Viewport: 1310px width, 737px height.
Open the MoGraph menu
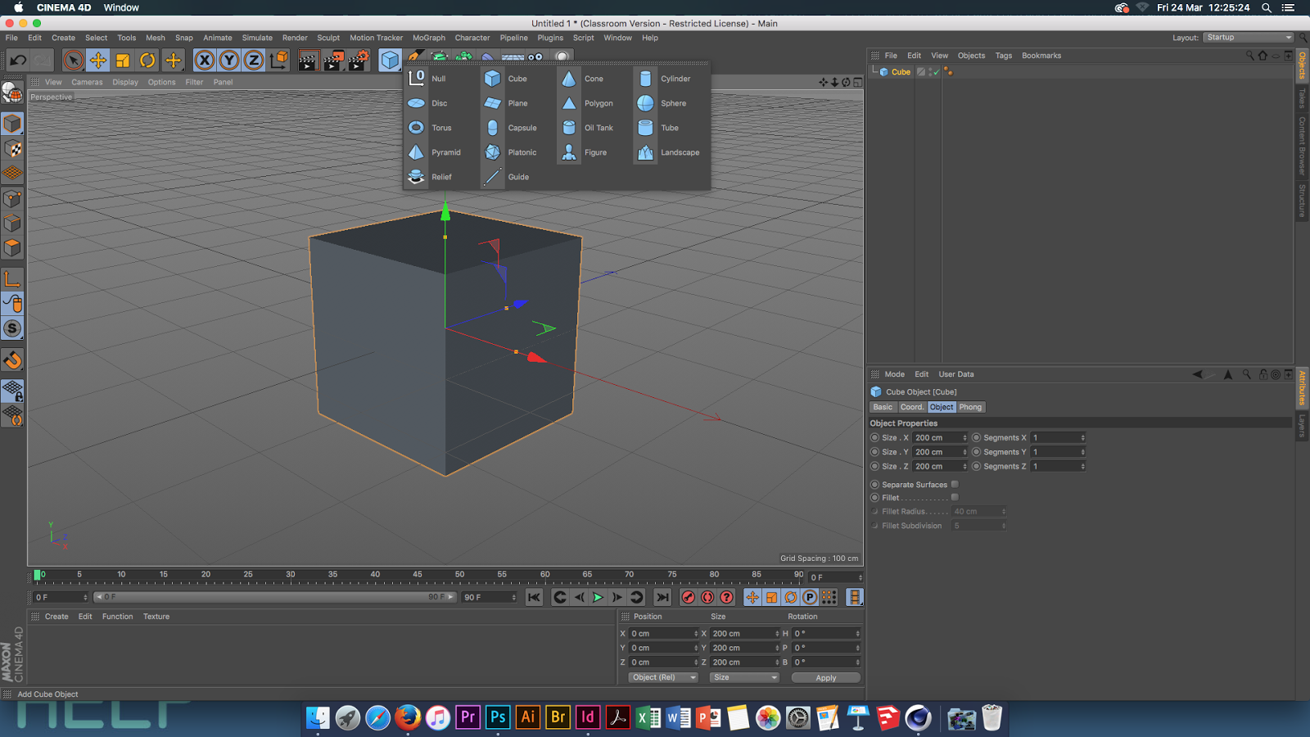click(428, 38)
